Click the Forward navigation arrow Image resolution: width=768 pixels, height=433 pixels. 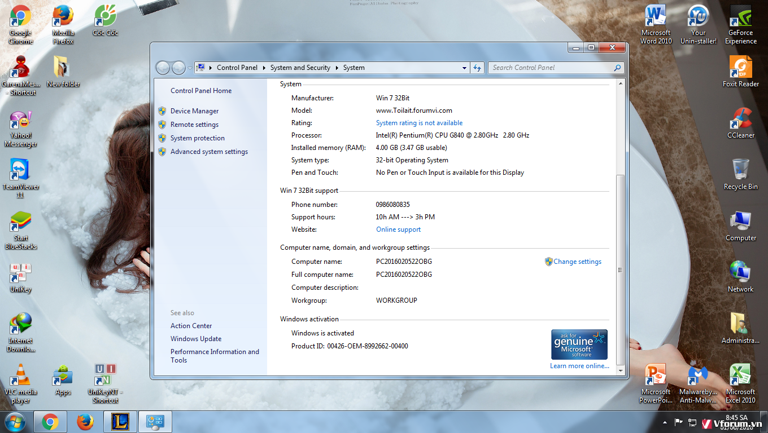(x=178, y=68)
